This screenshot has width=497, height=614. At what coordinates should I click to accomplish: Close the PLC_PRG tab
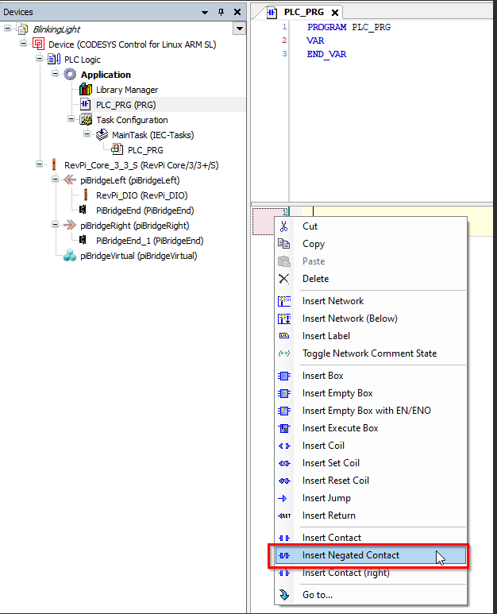click(335, 13)
